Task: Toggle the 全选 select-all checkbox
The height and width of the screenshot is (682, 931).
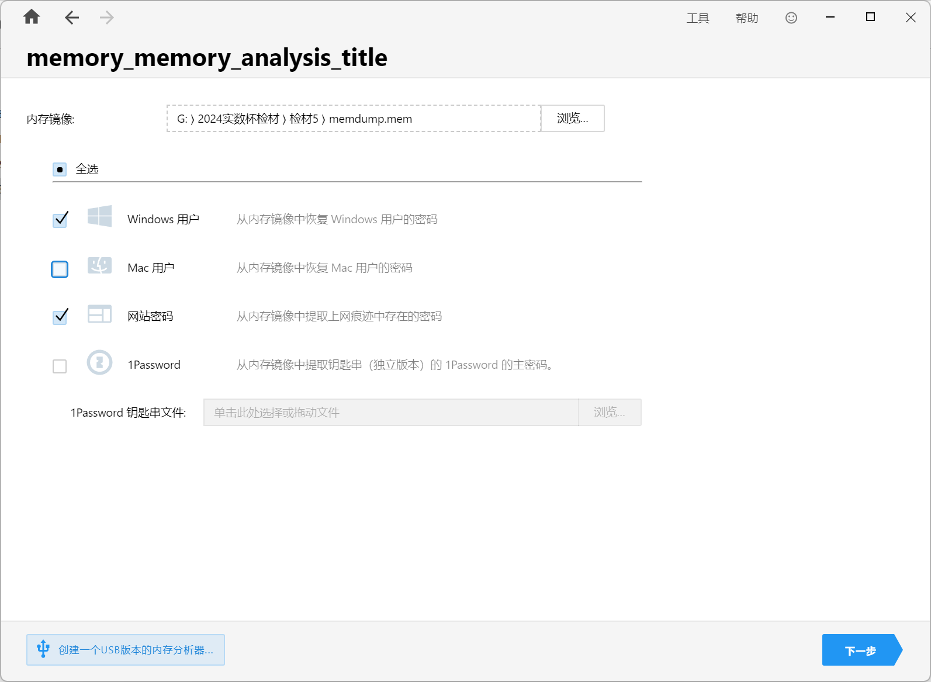Action: [x=60, y=169]
